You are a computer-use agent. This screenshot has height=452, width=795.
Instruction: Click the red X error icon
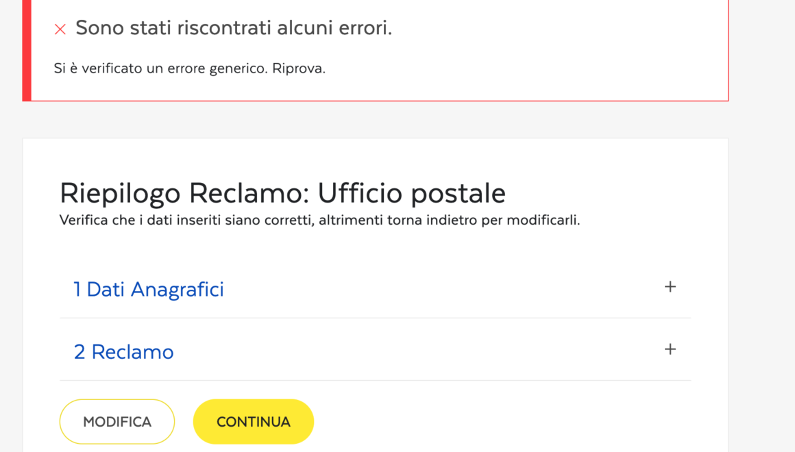tap(60, 29)
